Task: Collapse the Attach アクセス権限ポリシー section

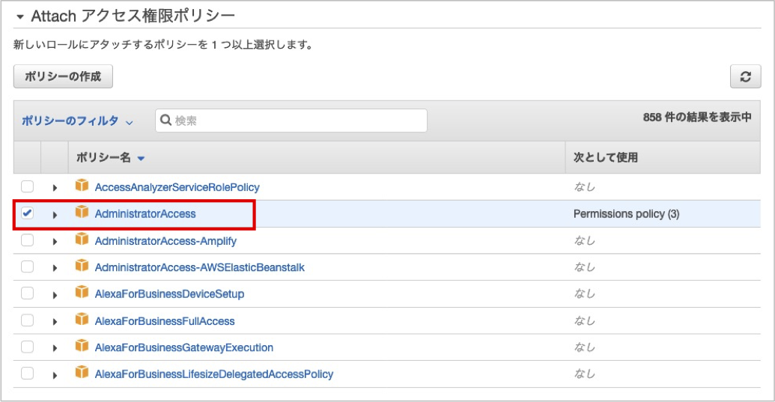Action: pos(19,16)
